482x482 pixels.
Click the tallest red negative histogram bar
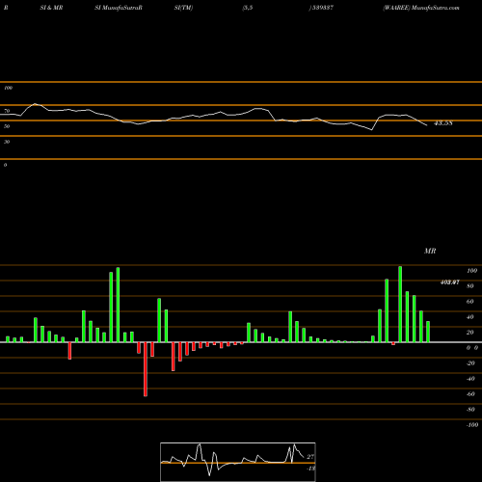pos(146,369)
